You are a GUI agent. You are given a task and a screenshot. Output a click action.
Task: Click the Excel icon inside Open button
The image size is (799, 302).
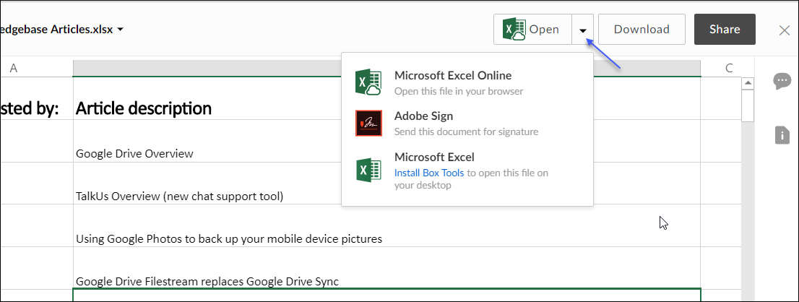click(x=514, y=30)
